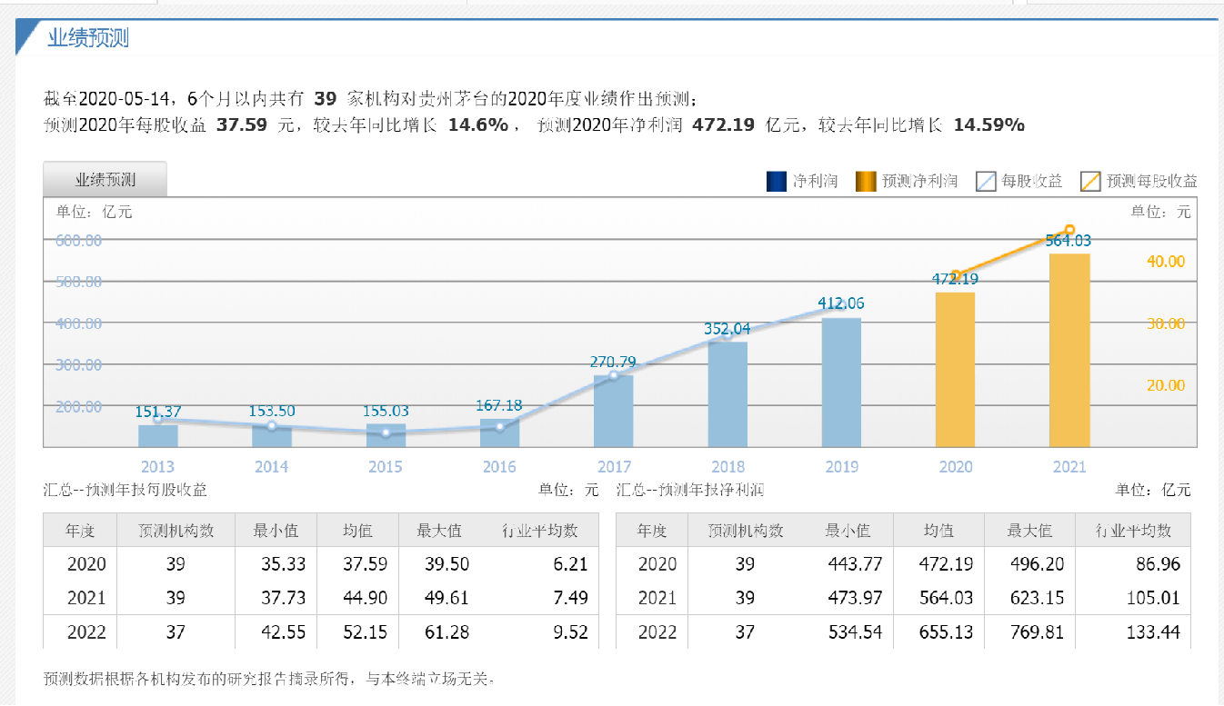Screen dimensions: 1224x706
Task: Click the 均值 header in net profit table
Action: [x=938, y=531]
